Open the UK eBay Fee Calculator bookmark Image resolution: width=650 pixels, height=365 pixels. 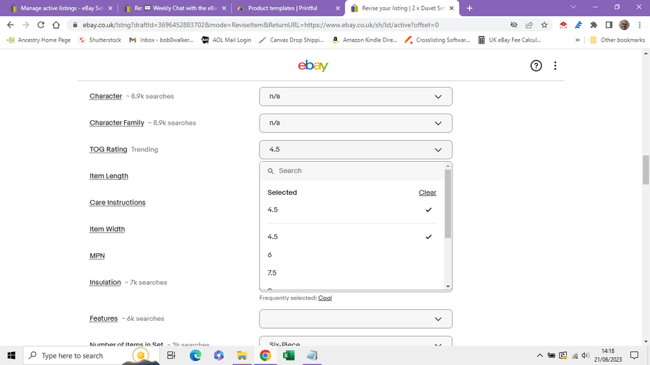510,40
